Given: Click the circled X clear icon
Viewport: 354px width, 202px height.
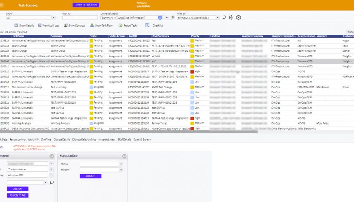Looking at the screenshot, I should [x=239, y=18].
